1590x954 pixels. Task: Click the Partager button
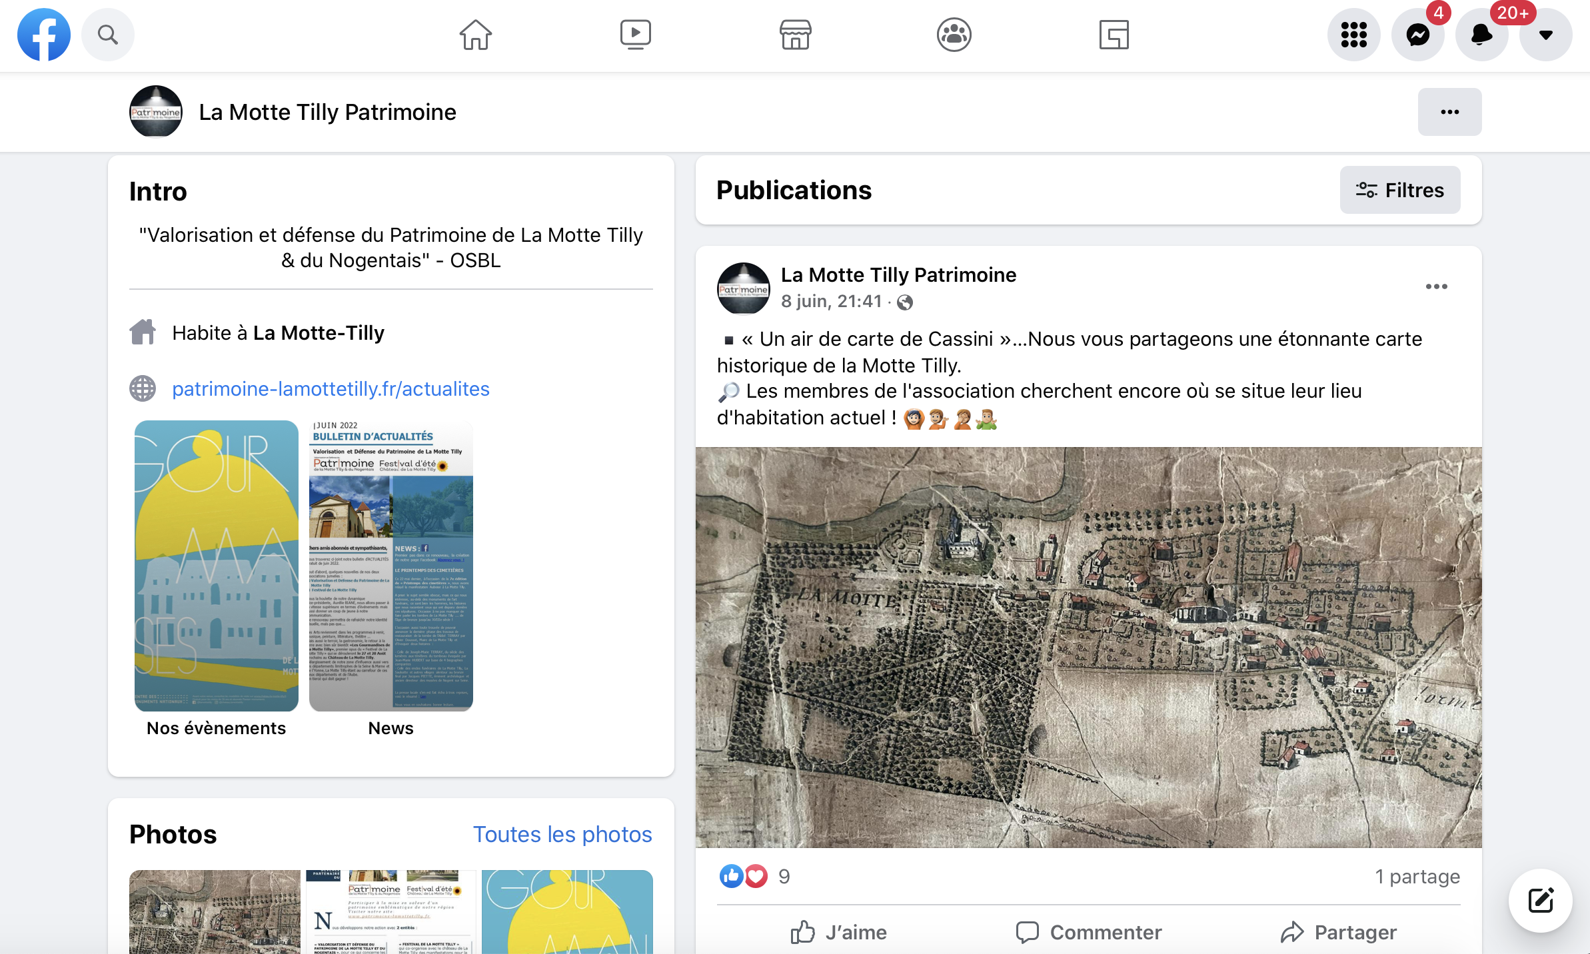coord(1337,931)
